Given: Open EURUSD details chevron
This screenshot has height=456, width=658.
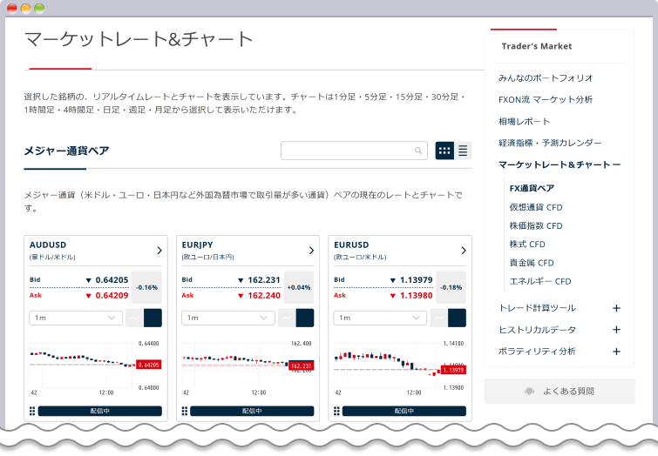Looking at the screenshot, I should point(463,251).
